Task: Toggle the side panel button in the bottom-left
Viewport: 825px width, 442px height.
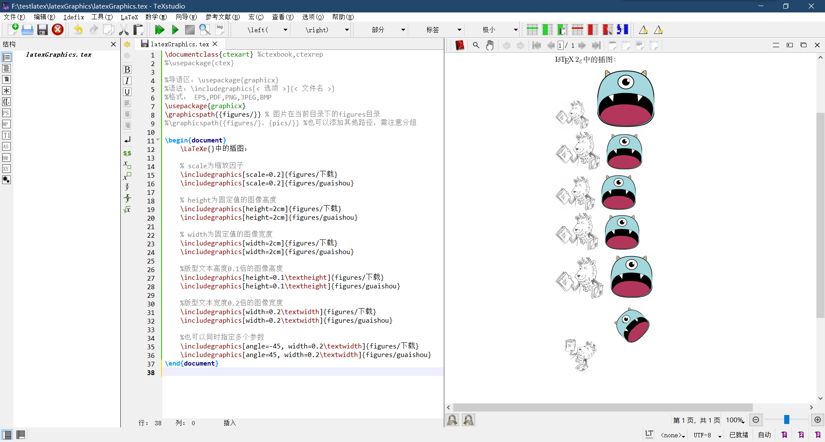Action: click(x=7, y=435)
